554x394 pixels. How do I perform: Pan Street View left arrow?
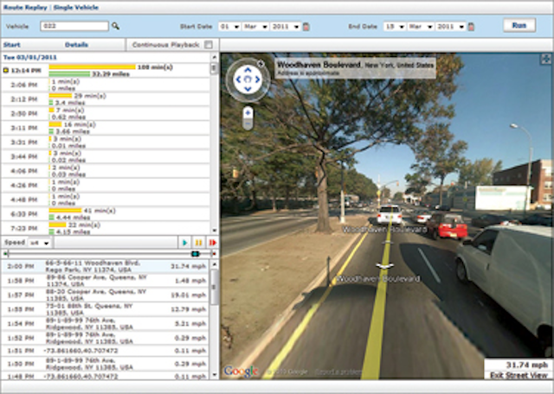(x=239, y=79)
